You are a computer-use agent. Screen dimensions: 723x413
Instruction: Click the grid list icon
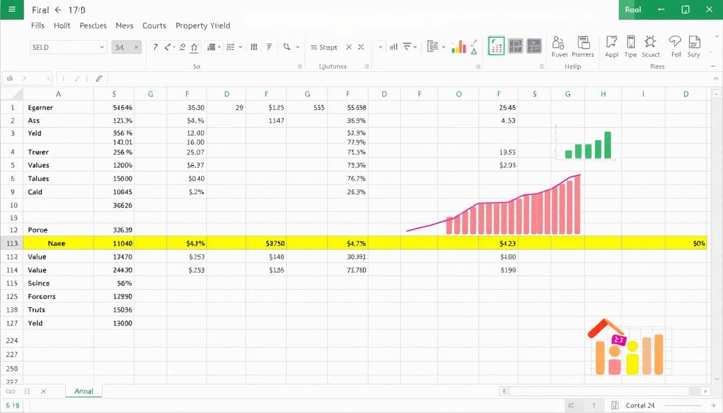[x=230, y=47]
